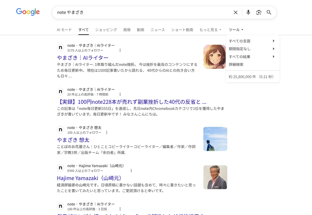The width and height of the screenshot is (312, 215).
Task: Click the anime girl avatar thumbnail
Action: pos(214,57)
